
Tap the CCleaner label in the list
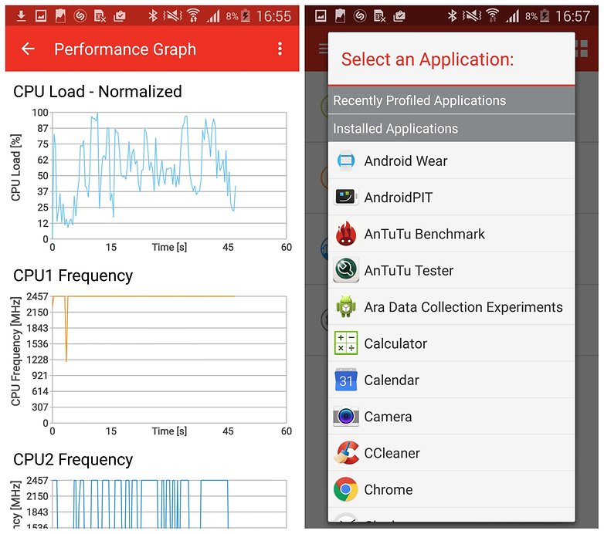tap(392, 453)
